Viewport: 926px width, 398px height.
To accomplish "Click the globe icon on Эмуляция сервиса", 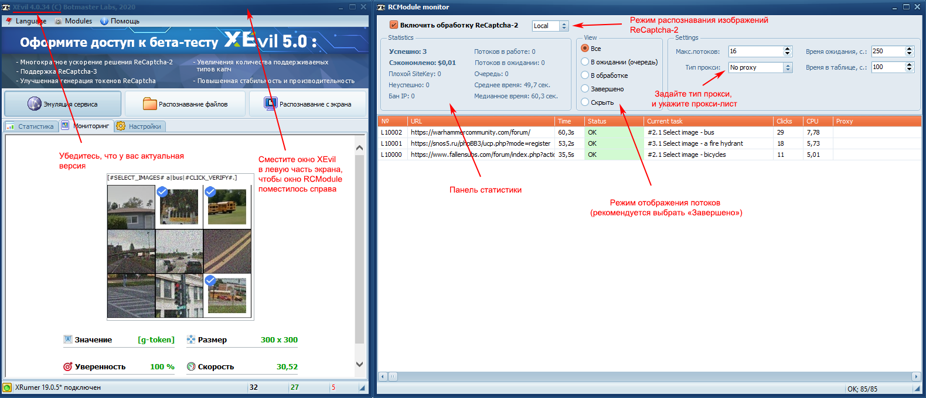I will pyautogui.click(x=35, y=104).
